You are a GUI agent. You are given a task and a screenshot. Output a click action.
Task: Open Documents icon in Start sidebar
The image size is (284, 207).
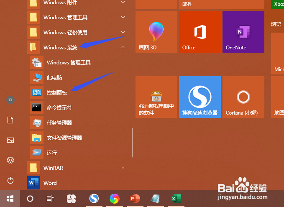[x=10, y=120]
